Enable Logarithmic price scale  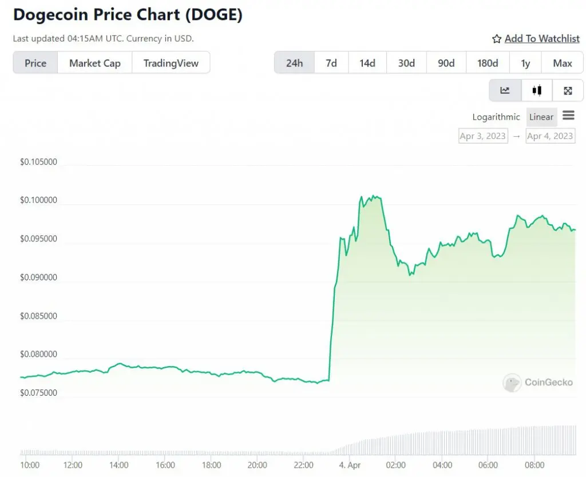click(x=496, y=117)
